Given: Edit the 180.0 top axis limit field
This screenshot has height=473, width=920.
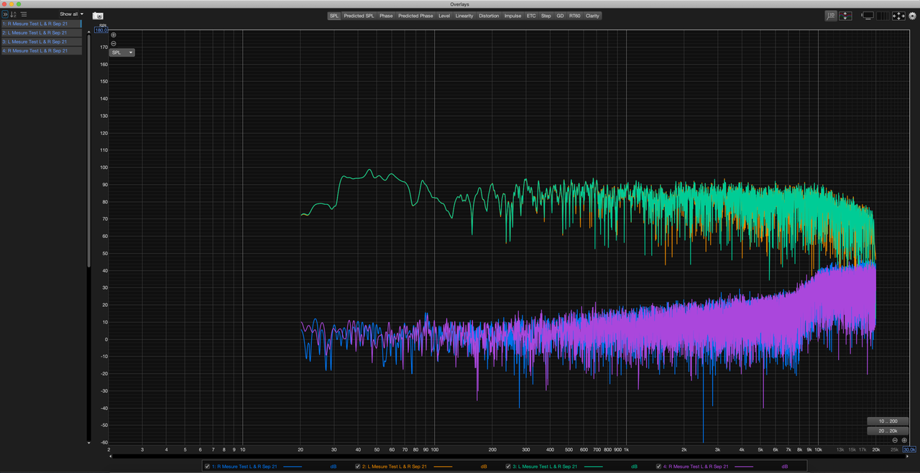Looking at the screenshot, I should 101,30.
